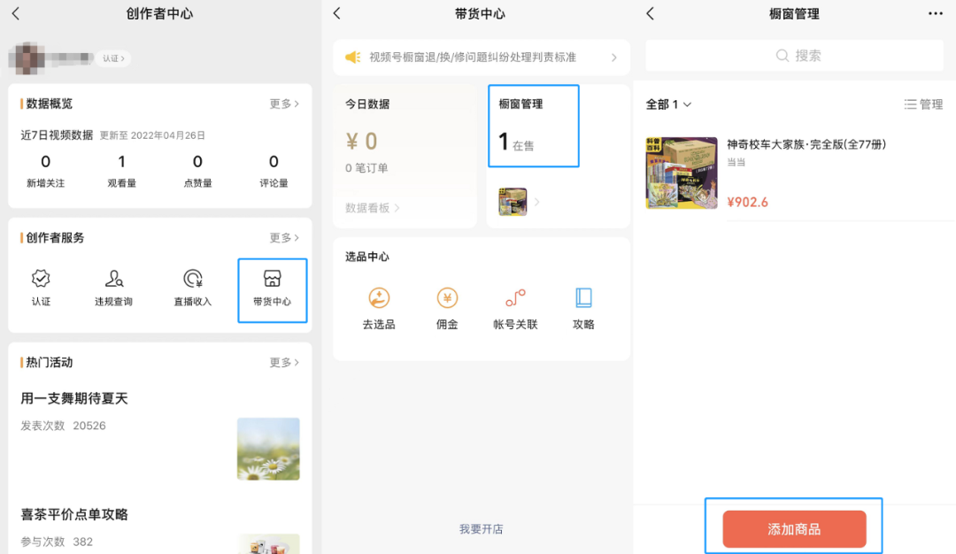Open 带货中心 icon in creator services
Screen dimensions: 956x554
[273, 281]
